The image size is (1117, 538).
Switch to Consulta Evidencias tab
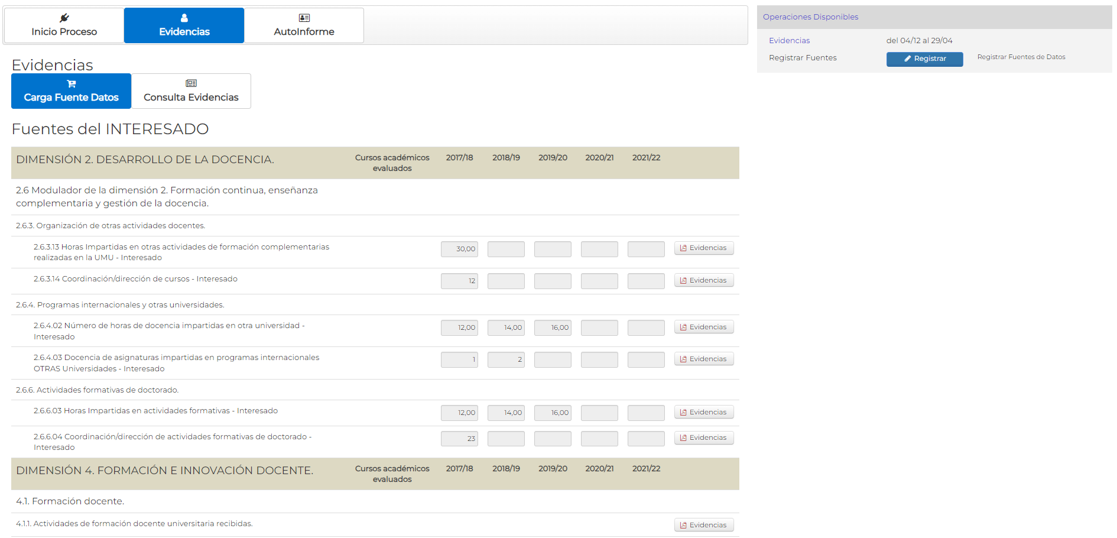pos(191,91)
